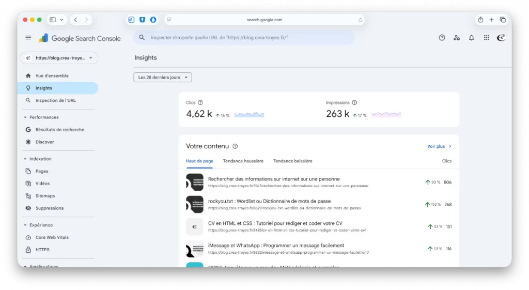Viewport: 529px width, 290px height.
Task: Click the Sitemaps icon in sidebar
Action: click(28, 196)
